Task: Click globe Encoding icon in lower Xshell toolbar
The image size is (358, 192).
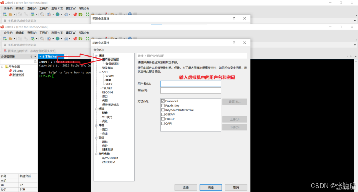Action: [58, 39]
